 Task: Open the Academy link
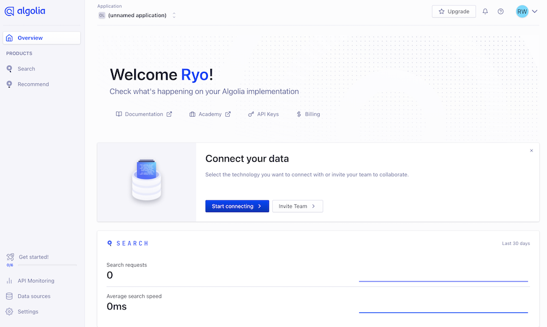210,114
